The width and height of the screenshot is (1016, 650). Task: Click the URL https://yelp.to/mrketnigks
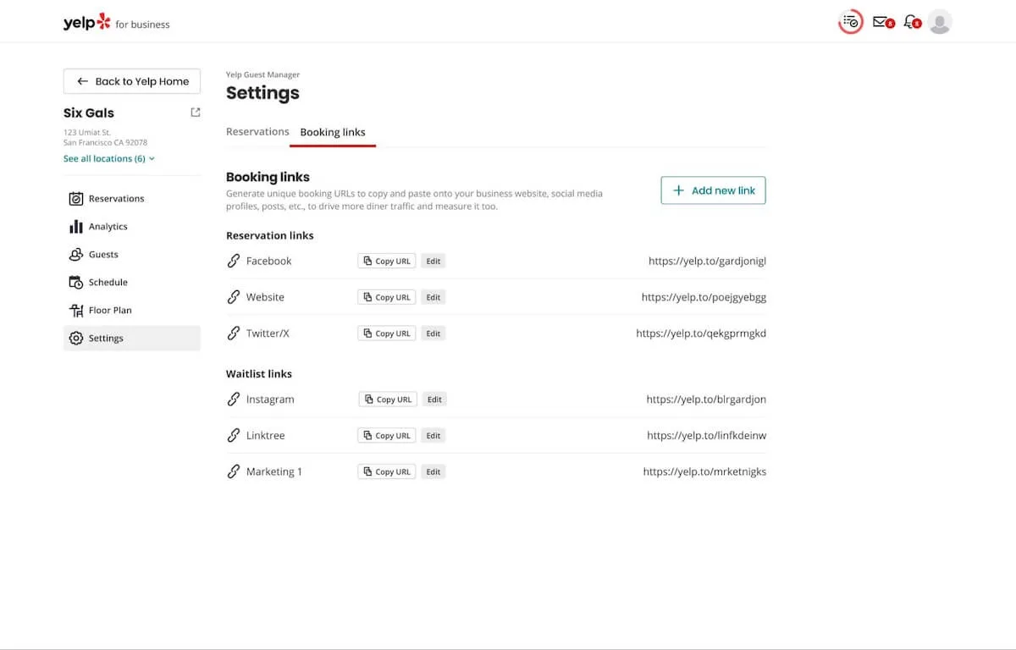704,472
